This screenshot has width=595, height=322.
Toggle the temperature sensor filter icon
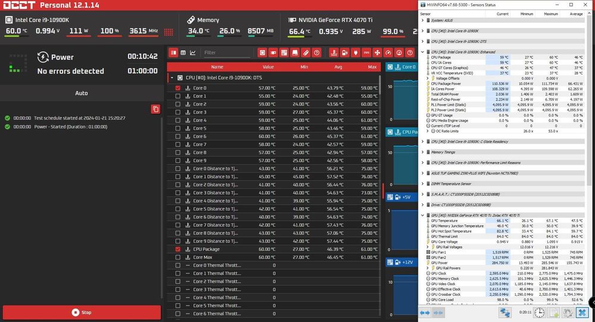pos(333,52)
